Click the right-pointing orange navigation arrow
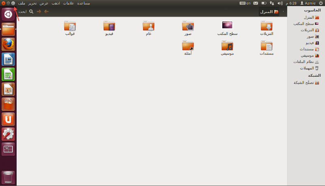 click(39, 12)
